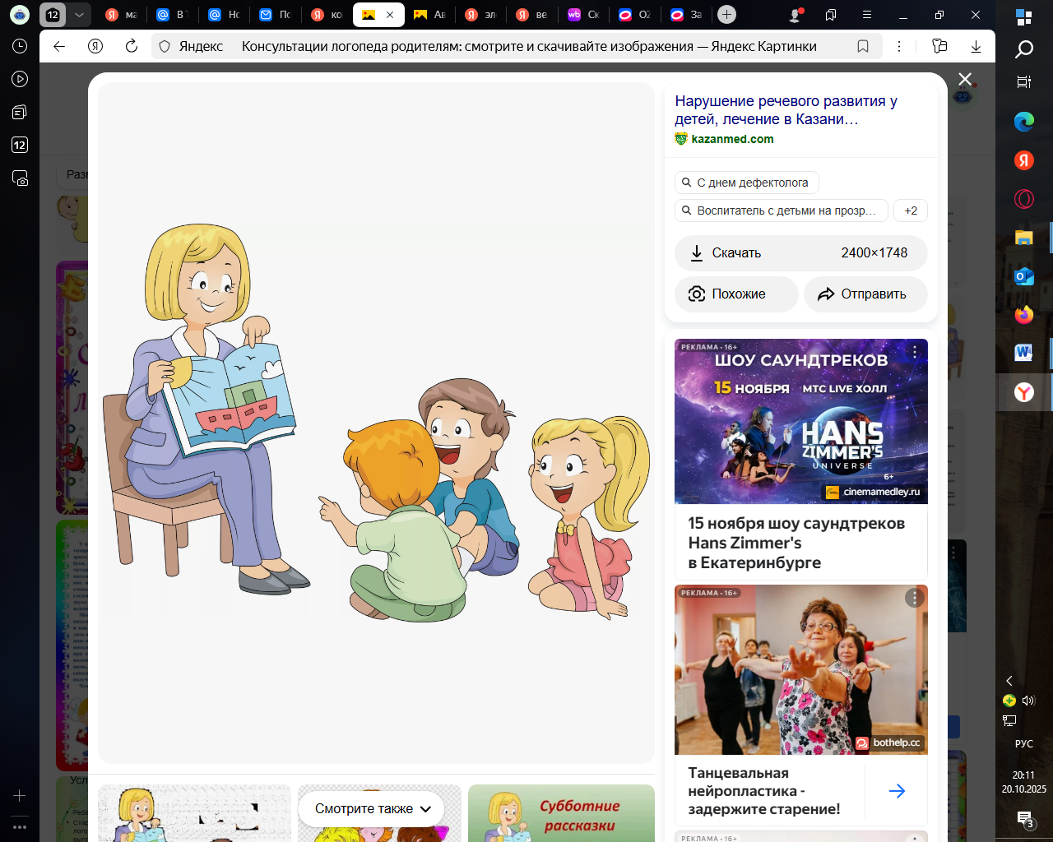Open the Firefox icon in the taskbar
Screen dimensions: 1053x842
pyautogui.click(x=1023, y=315)
